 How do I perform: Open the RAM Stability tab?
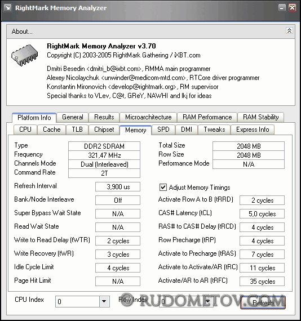click(x=260, y=117)
